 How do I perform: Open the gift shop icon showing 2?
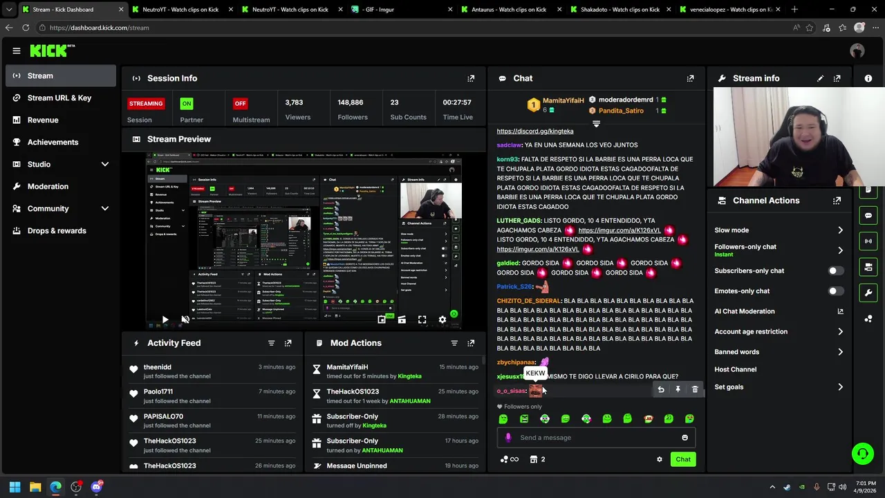click(537, 459)
